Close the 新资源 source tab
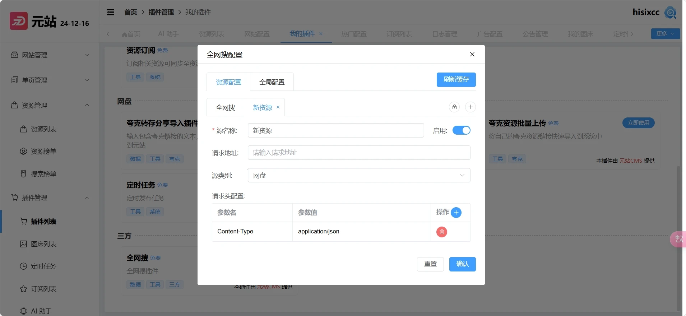 (278, 107)
